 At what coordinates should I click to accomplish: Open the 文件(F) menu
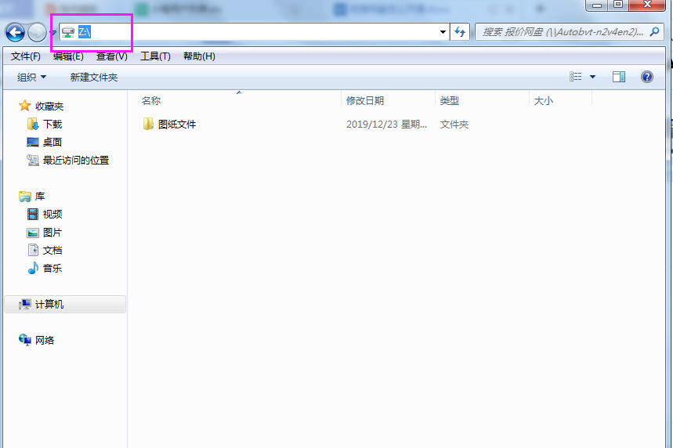[x=26, y=56]
